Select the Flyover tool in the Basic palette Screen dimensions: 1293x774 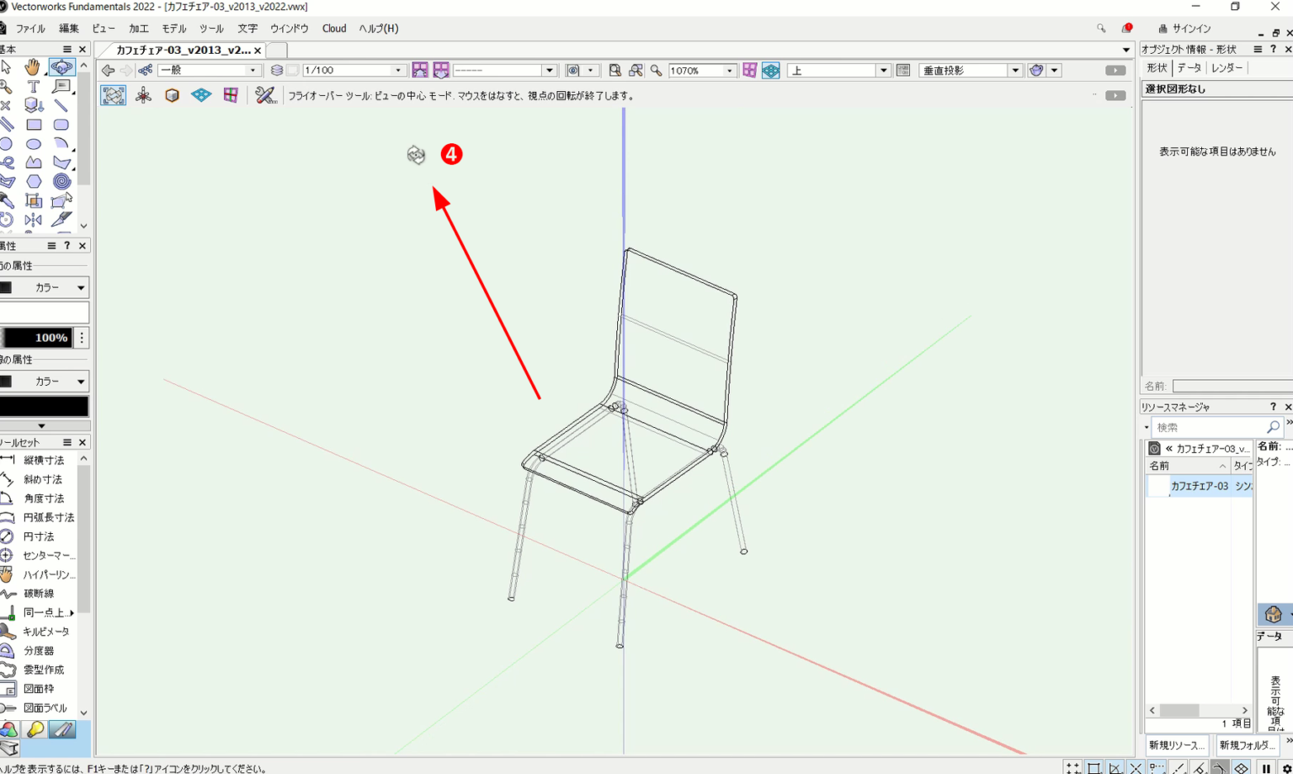[61, 67]
